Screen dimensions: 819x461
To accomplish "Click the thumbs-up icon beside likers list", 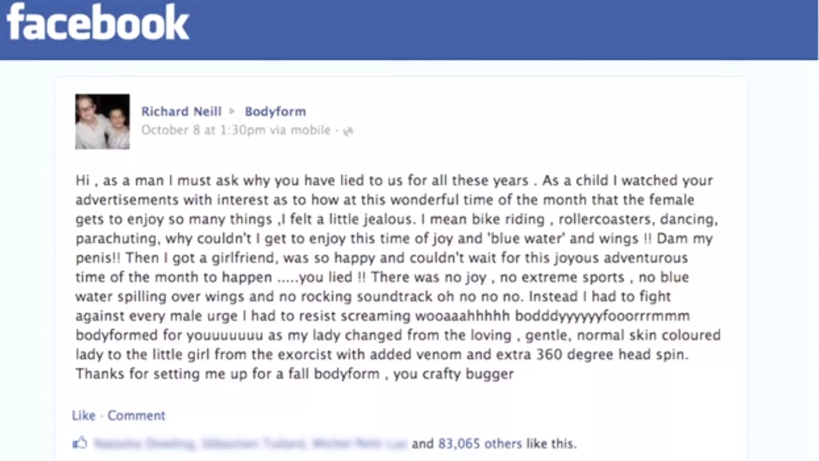I will (x=80, y=443).
